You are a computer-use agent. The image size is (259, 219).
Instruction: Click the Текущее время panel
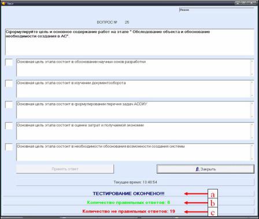coord(135,182)
